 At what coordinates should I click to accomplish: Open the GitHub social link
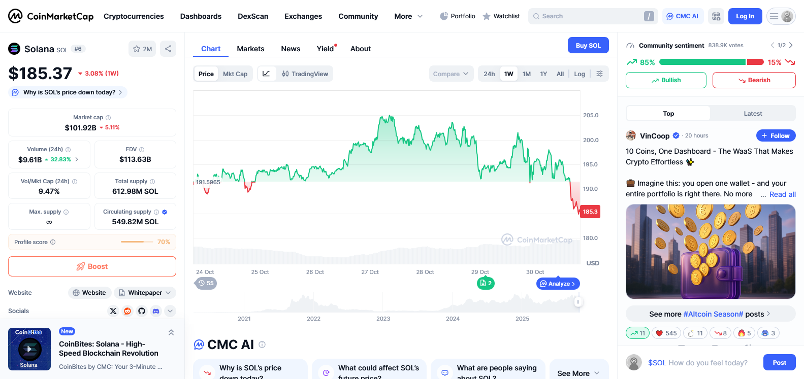[x=142, y=311]
